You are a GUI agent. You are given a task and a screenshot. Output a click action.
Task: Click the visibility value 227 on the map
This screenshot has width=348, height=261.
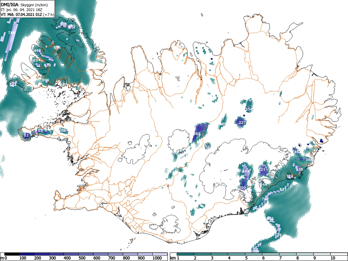coord(242,122)
